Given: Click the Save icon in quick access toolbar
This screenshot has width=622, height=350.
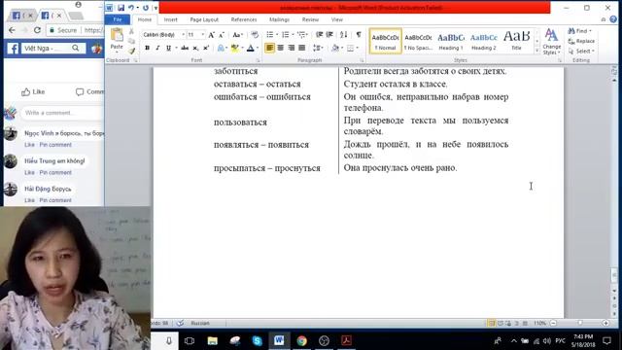Looking at the screenshot, I should coord(121,8).
